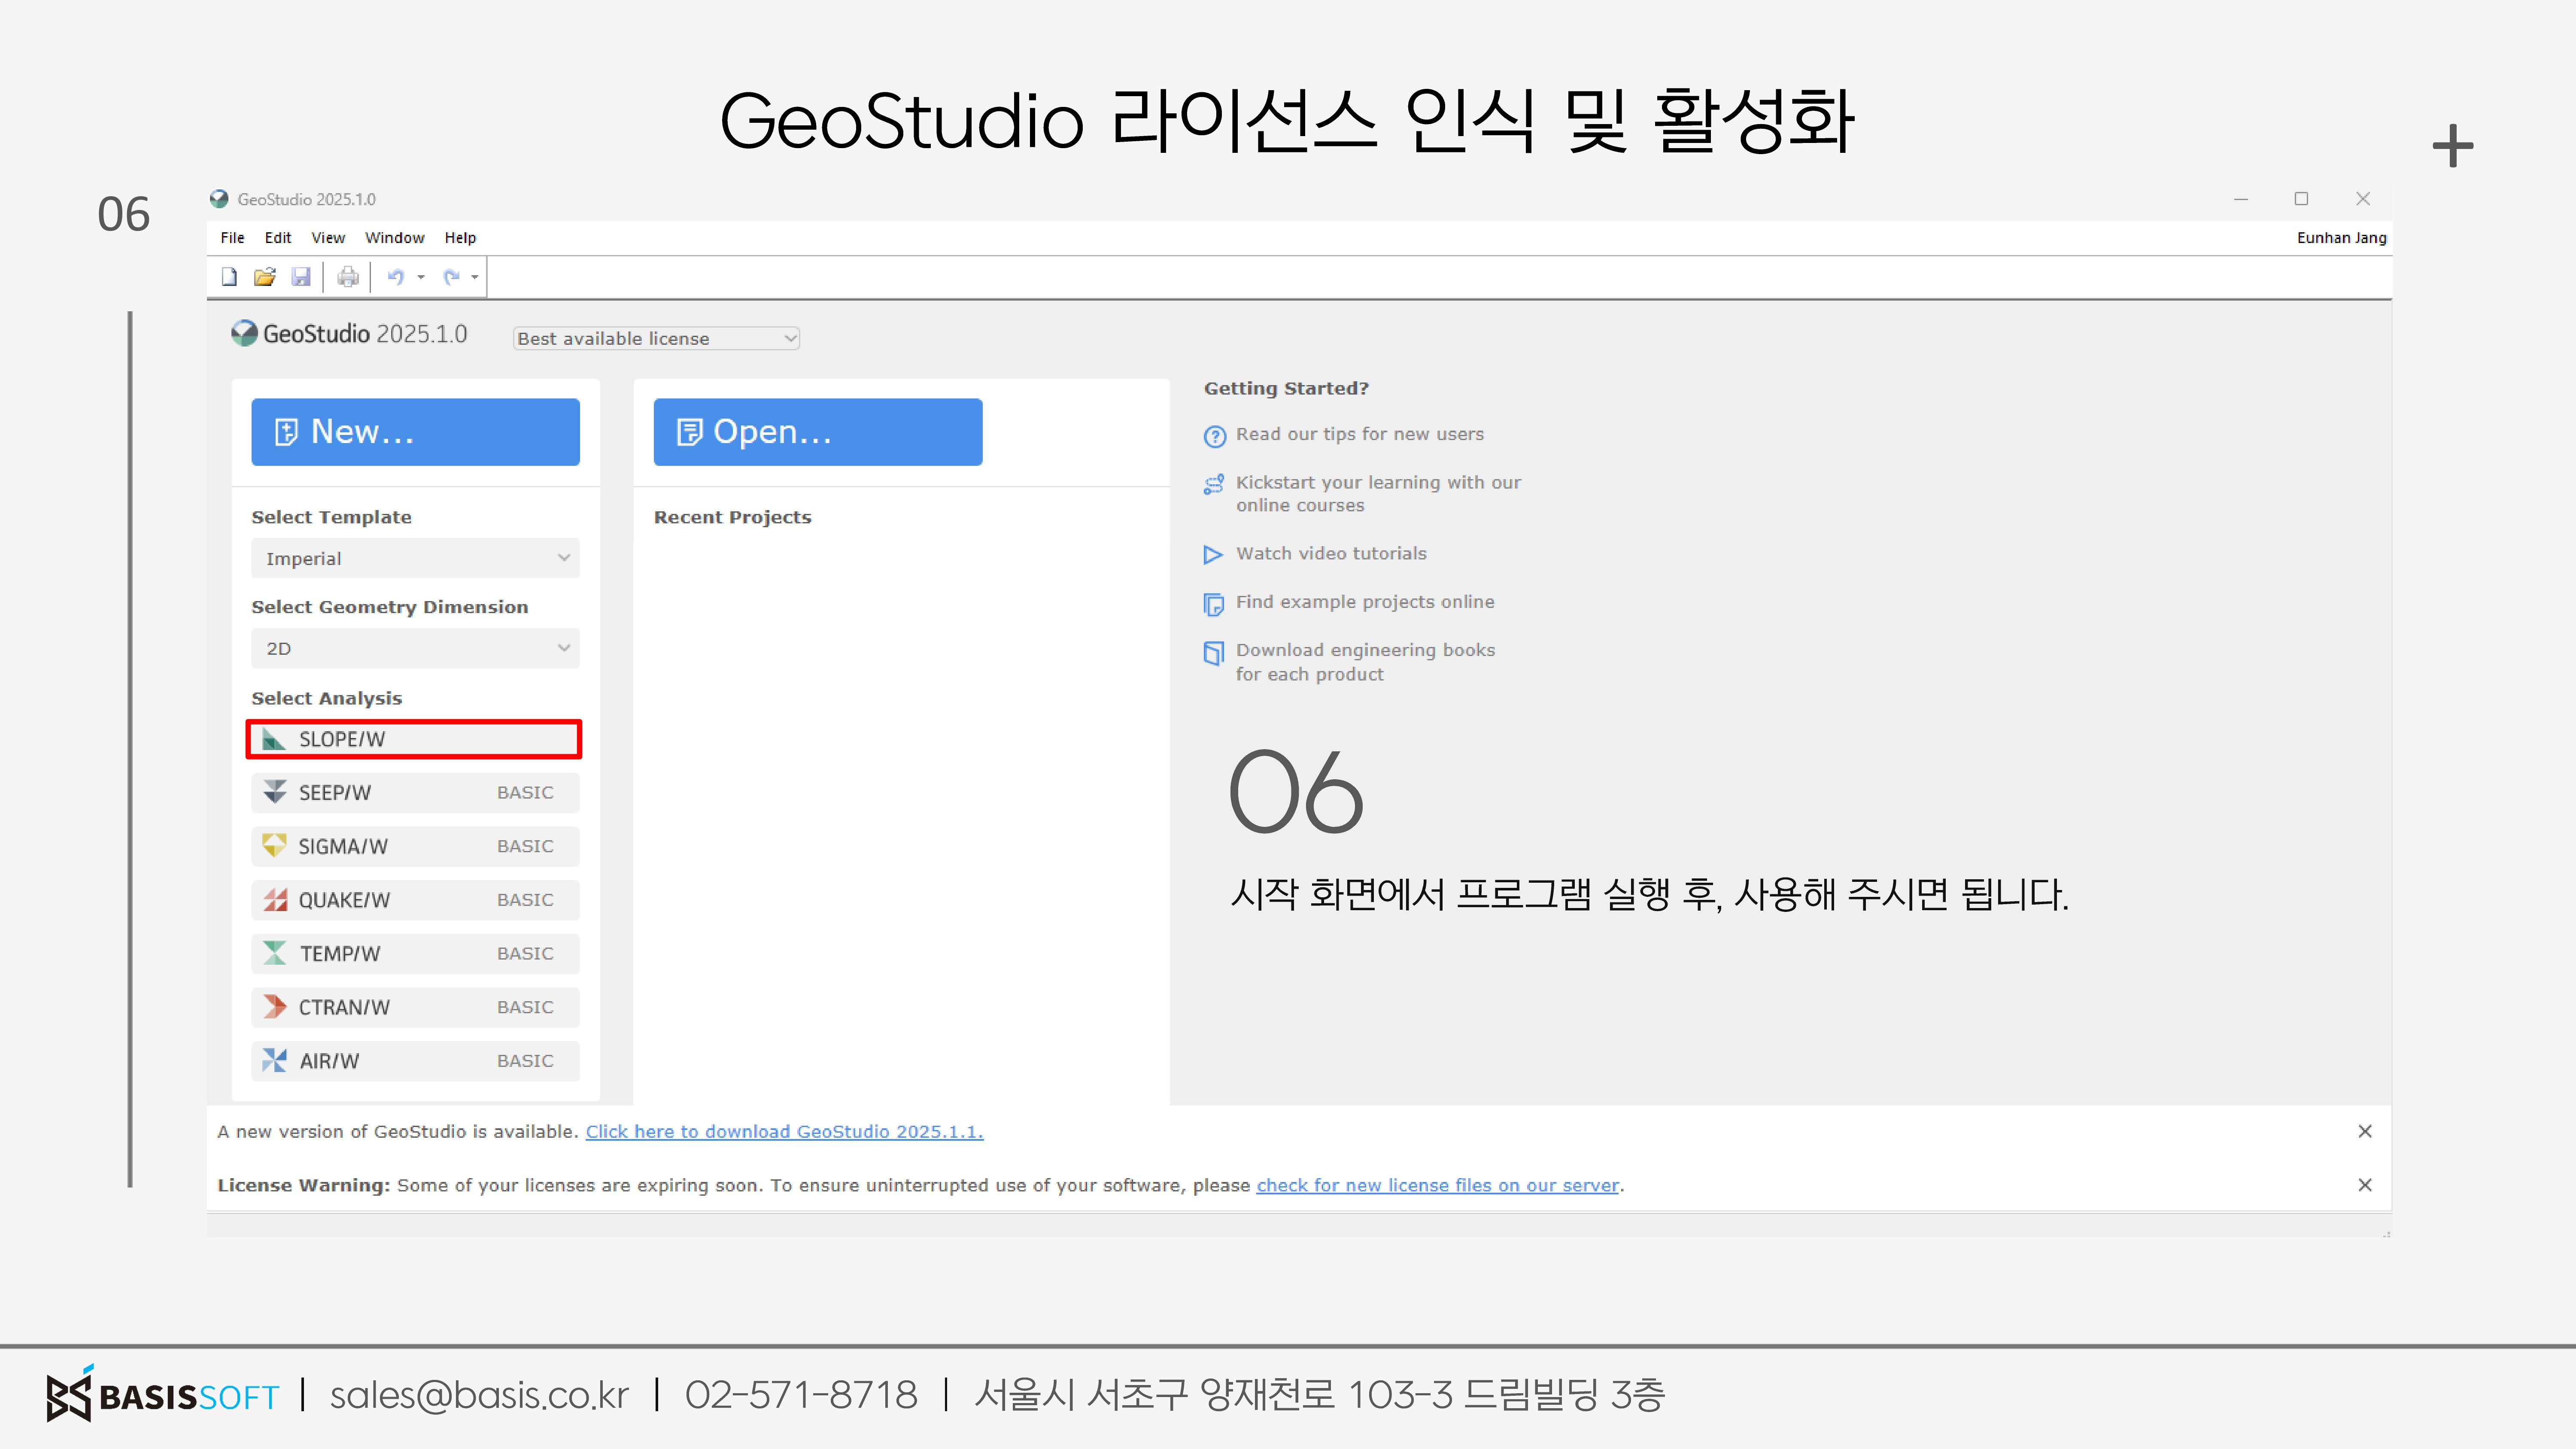Click the BASIC label next to SIGMA/W

point(525,846)
